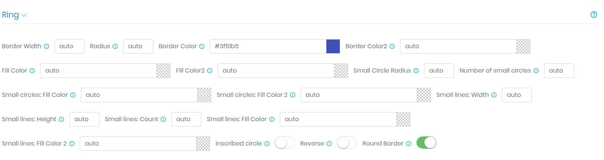This screenshot has width=604, height=160.
Task: Click the Border Color hex input field
Action: [268, 46]
